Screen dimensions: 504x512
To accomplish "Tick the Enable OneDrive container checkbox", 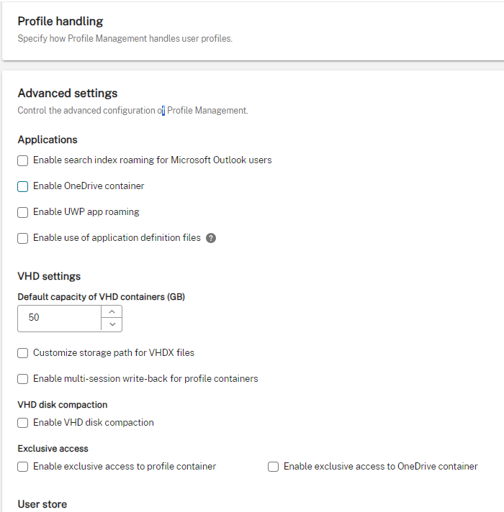I will [x=23, y=186].
